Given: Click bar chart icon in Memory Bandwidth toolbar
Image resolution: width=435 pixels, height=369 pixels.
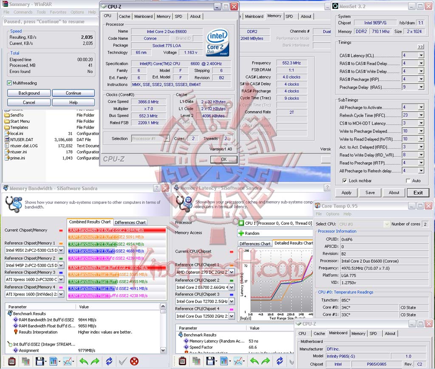Looking at the screenshot, I should click(x=53, y=361).
